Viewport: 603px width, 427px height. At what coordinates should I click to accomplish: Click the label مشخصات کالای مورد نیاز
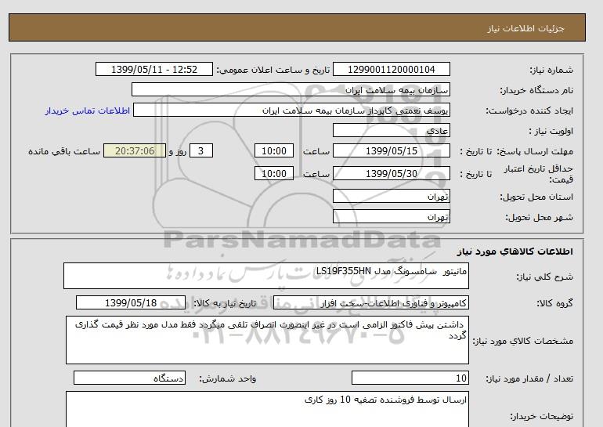[x=523, y=341]
